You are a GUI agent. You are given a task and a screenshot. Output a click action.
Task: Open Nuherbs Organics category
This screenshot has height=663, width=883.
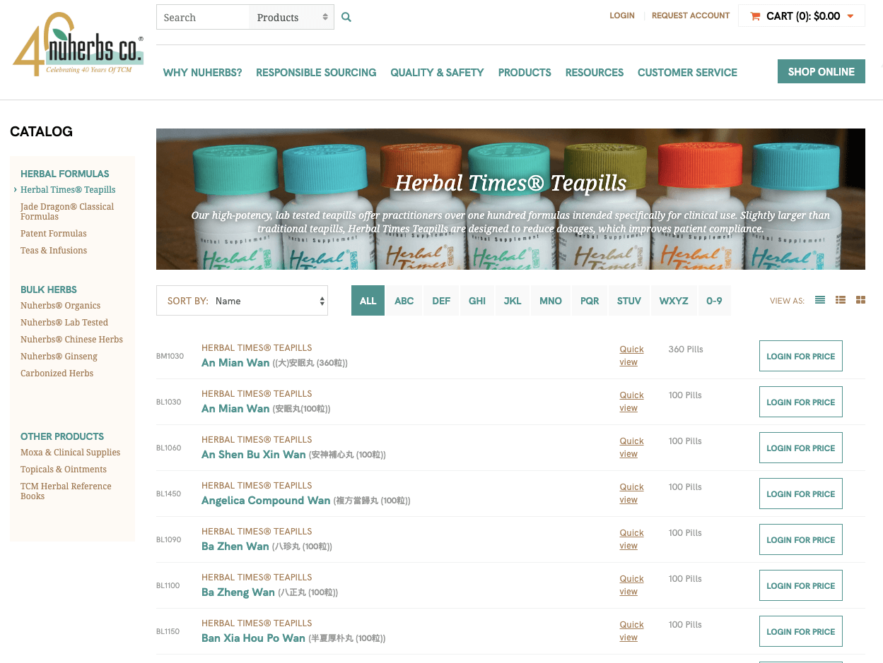coord(61,306)
